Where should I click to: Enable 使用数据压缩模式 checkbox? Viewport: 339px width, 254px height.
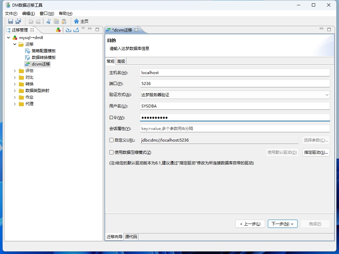click(x=111, y=152)
